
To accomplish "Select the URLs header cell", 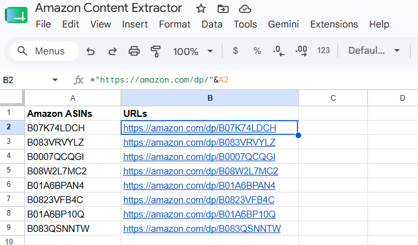I will pos(210,113).
